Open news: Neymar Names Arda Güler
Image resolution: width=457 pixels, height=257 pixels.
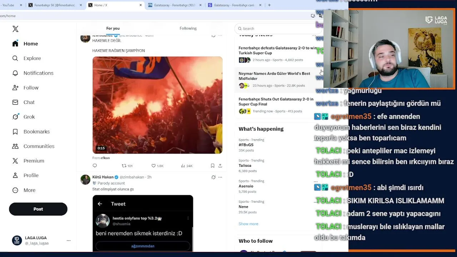click(278, 80)
